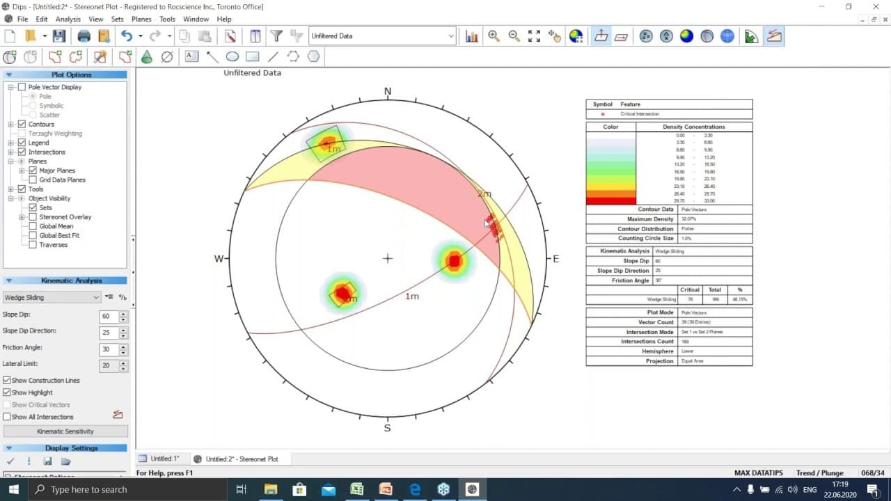Open the Tools menu

click(x=167, y=19)
